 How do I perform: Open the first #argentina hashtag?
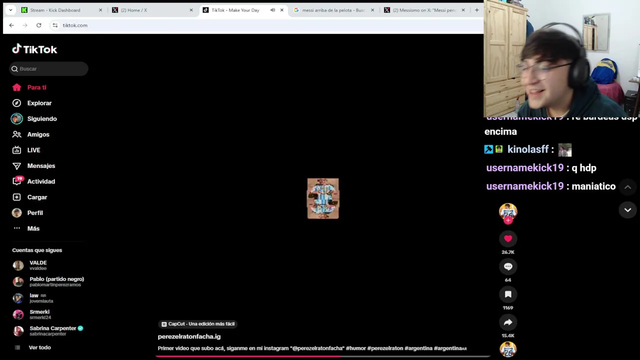tap(418, 348)
